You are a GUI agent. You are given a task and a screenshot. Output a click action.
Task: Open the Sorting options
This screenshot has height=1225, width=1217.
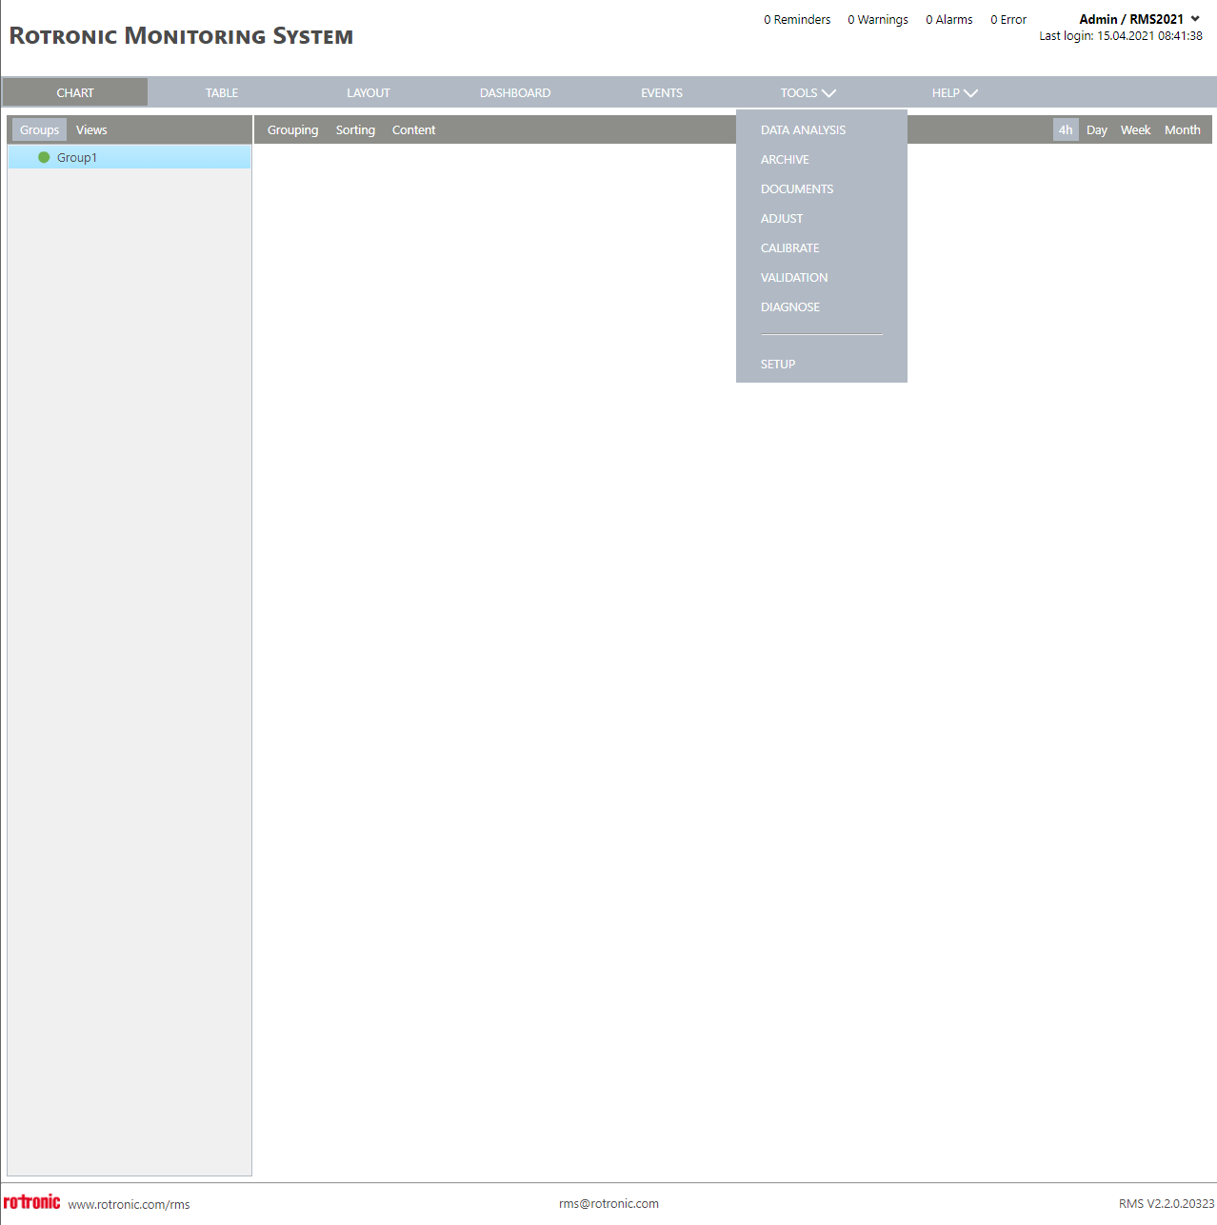click(355, 129)
